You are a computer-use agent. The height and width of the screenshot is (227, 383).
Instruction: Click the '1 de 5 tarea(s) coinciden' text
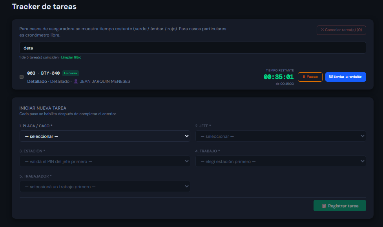pyautogui.click(x=39, y=57)
